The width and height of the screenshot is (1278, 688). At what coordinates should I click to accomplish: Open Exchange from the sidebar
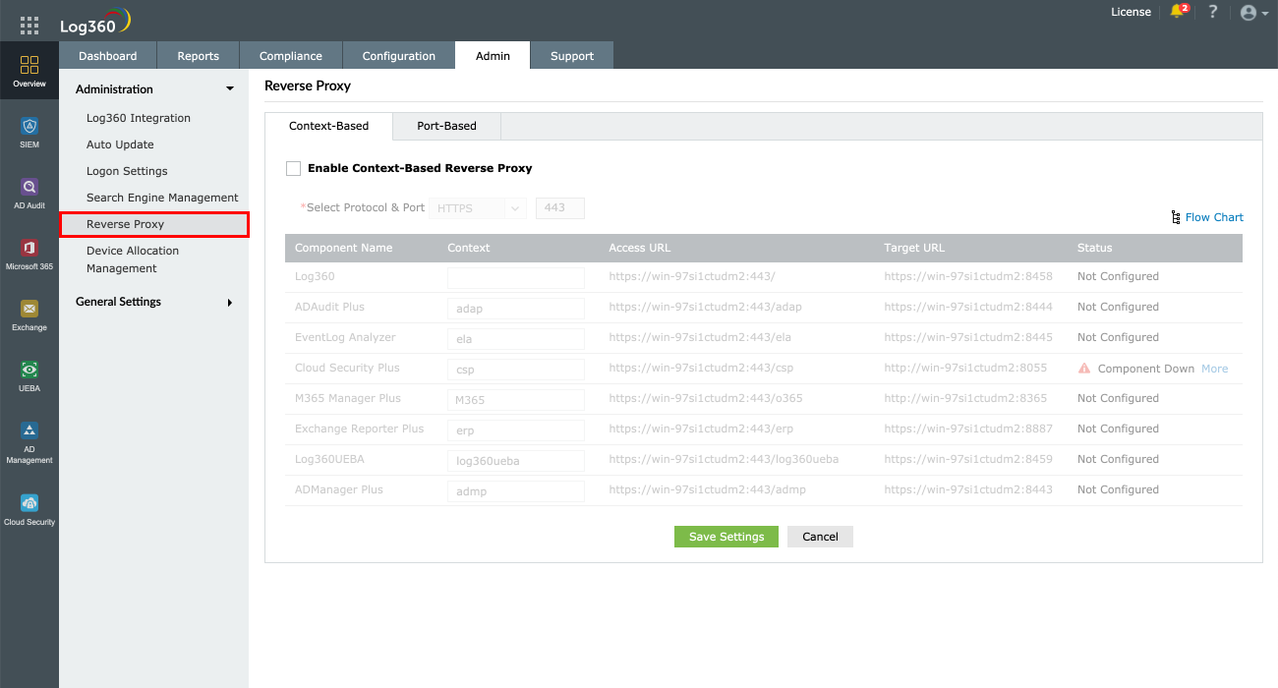click(29, 315)
